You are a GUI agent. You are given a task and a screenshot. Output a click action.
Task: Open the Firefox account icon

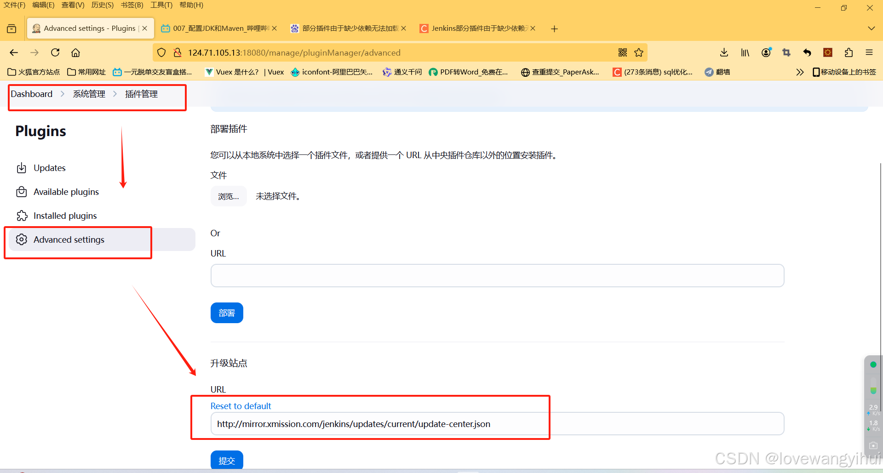point(766,52)
